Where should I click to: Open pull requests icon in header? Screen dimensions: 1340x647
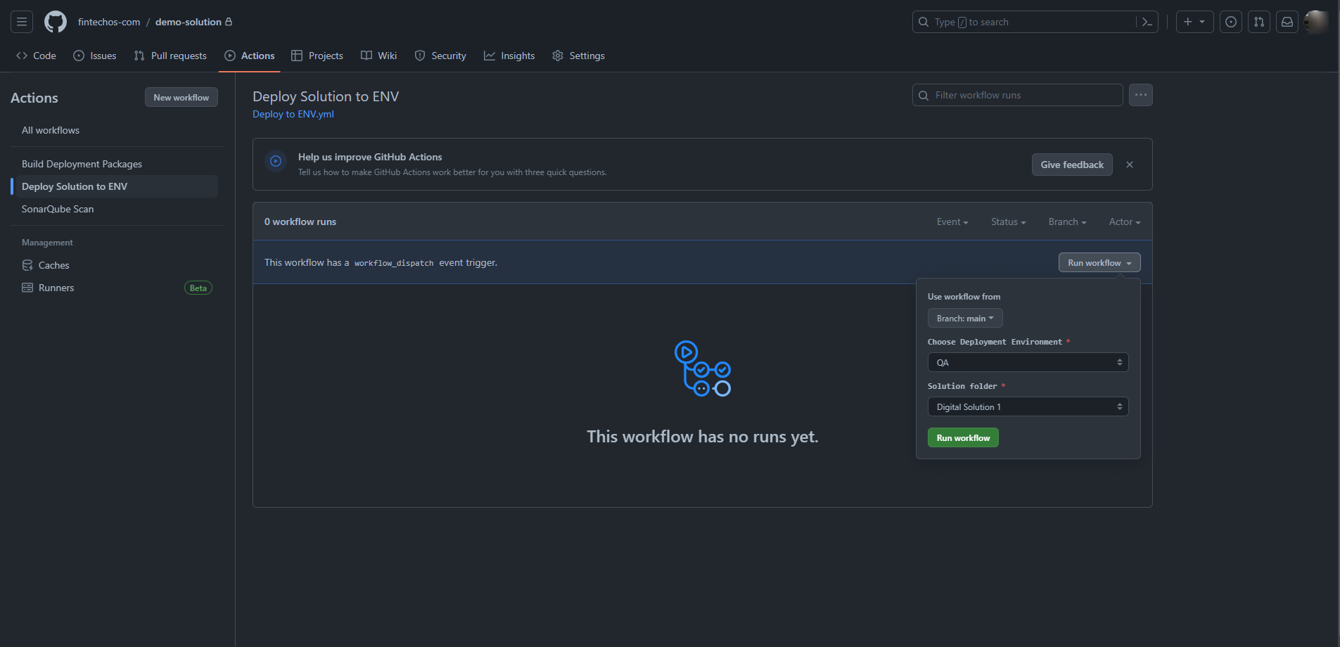coord(1258,22)
